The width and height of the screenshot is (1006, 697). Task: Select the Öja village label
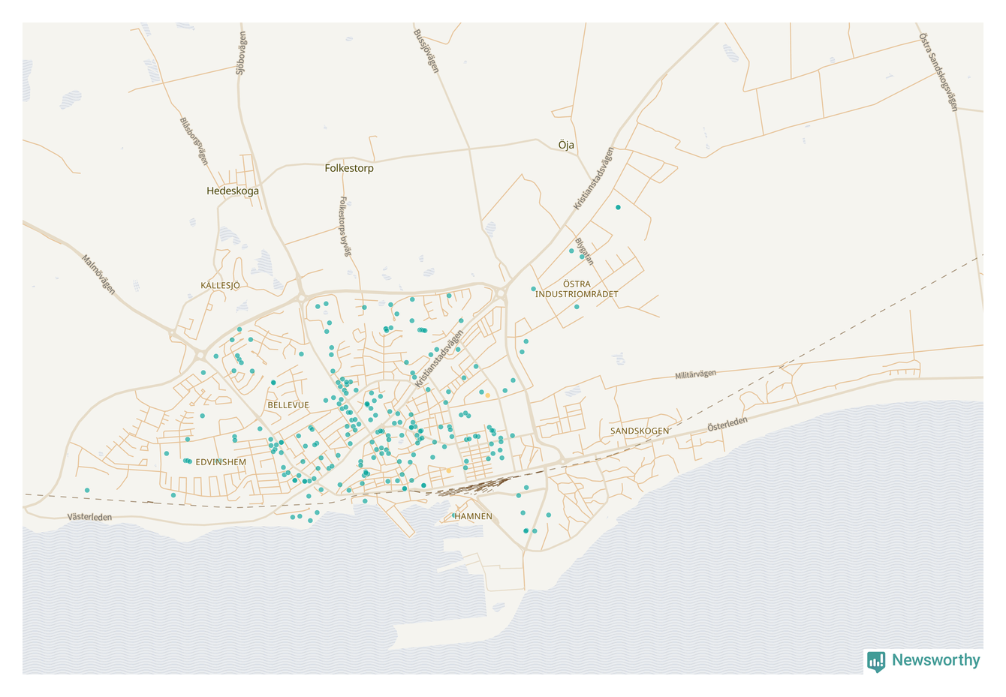coord(566,145)
